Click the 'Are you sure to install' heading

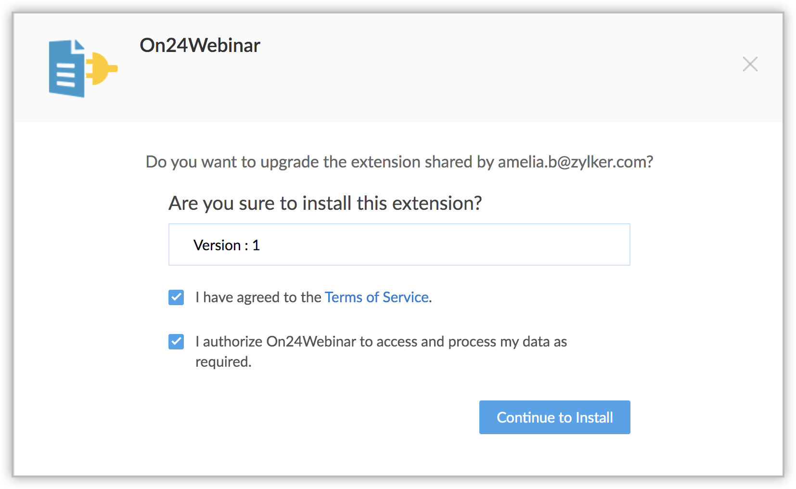pyautogui.click(x=325, y=204)
